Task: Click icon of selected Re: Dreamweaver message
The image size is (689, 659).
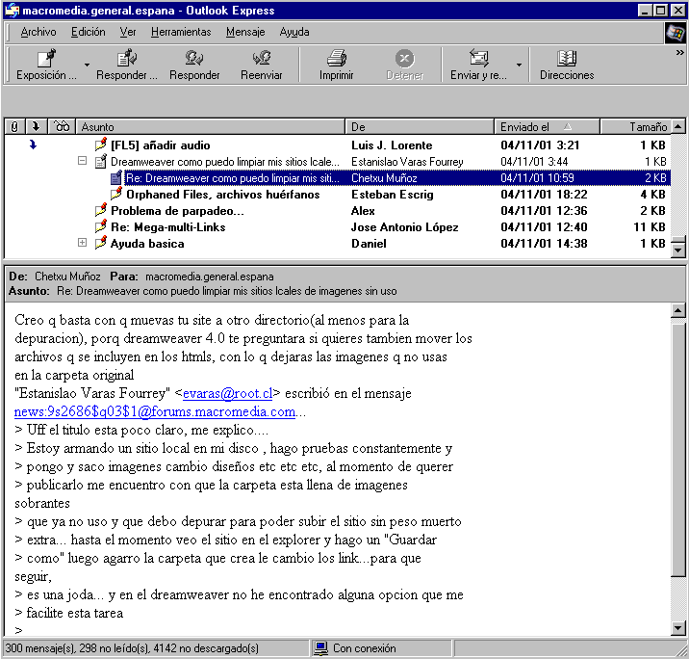Action: pyautogui.click(x=116, y=177)
